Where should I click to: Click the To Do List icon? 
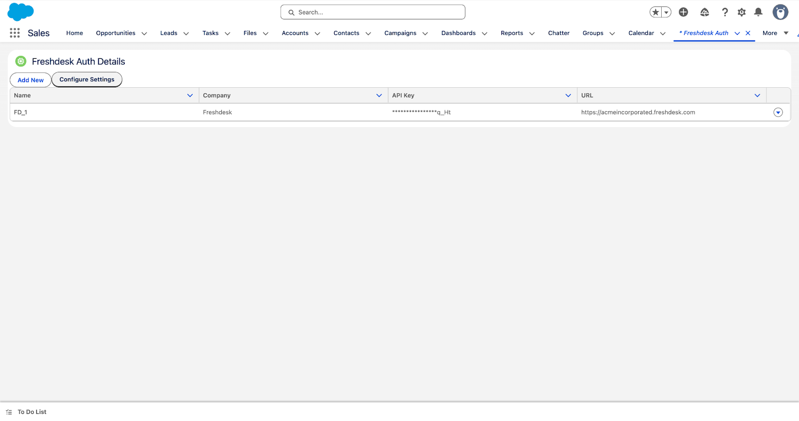pyautogui.click(x=9, y=412)
